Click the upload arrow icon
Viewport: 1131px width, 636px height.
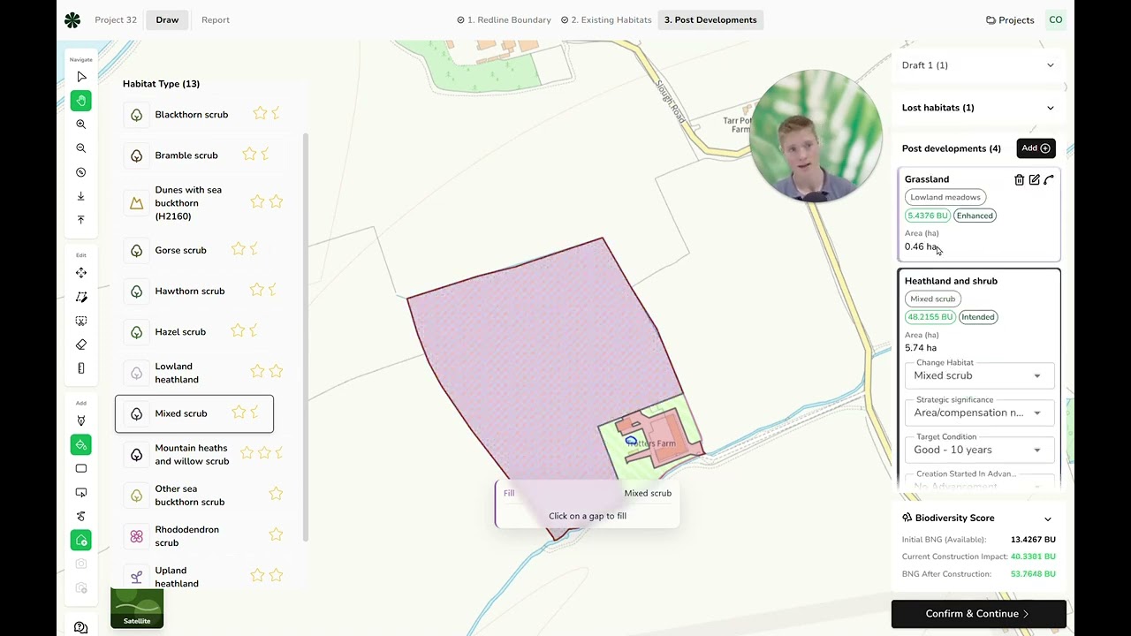pyautogui.click(x=81, y=220)
